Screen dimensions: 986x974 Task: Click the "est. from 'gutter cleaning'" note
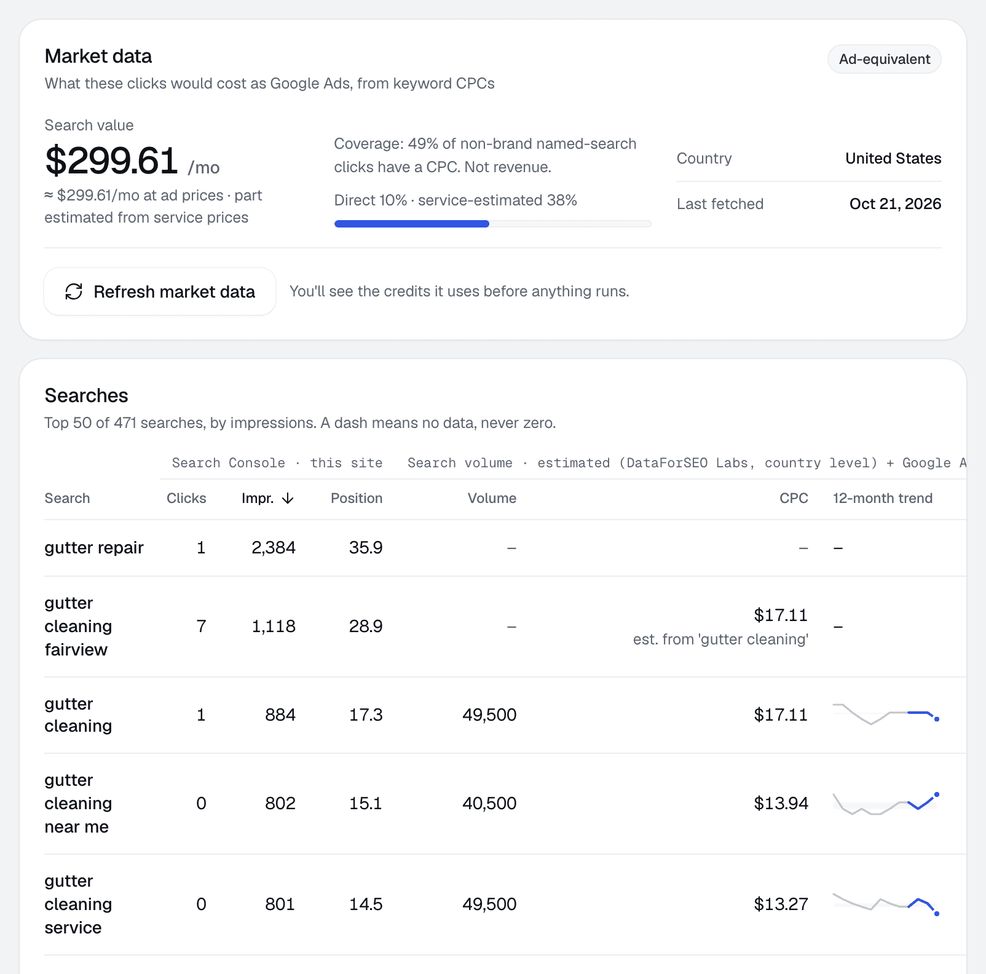click(x=720, y=639)
